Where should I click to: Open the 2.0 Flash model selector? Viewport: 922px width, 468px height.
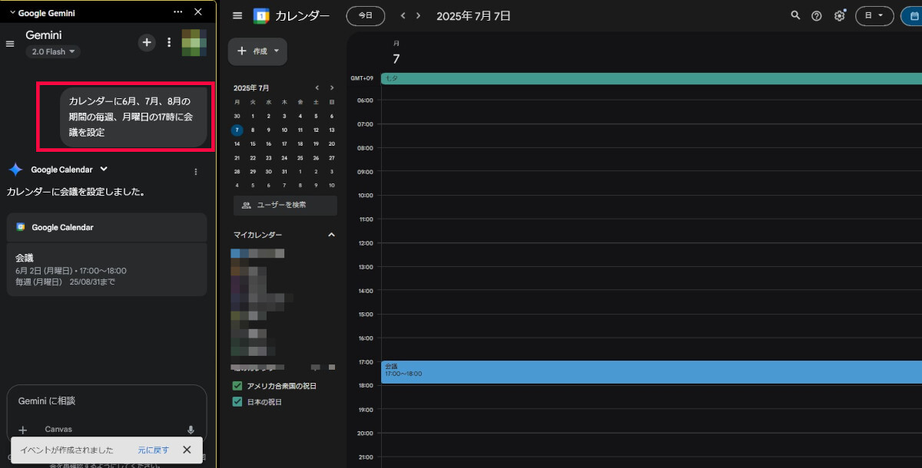[x=52, y=51]
